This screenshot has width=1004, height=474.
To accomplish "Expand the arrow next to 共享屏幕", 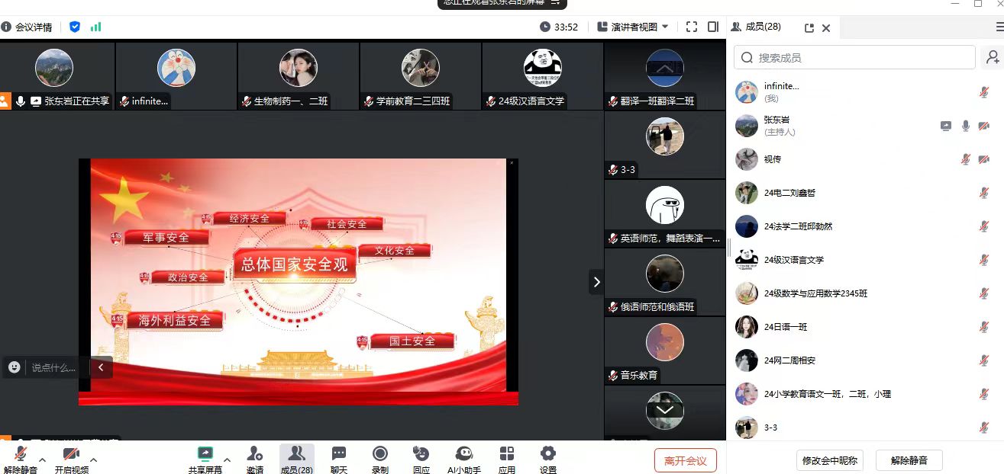I will pyautogui.click(x=227, y=460).
